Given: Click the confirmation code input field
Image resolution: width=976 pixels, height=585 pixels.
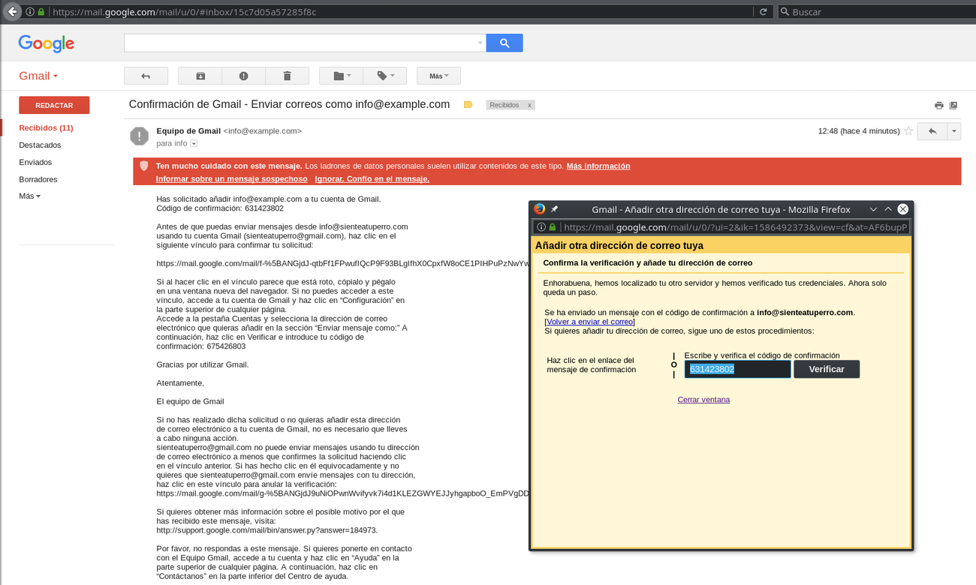Looking at the screenshot, I should click(737, 369).
